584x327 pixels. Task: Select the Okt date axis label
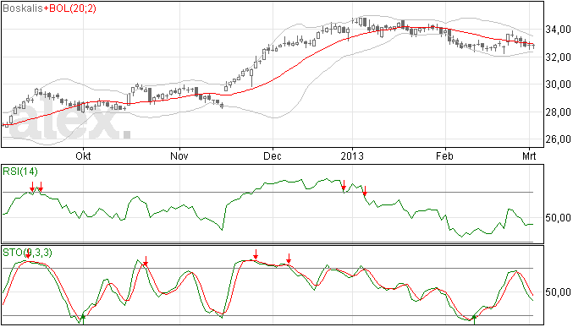pos(83,155)
